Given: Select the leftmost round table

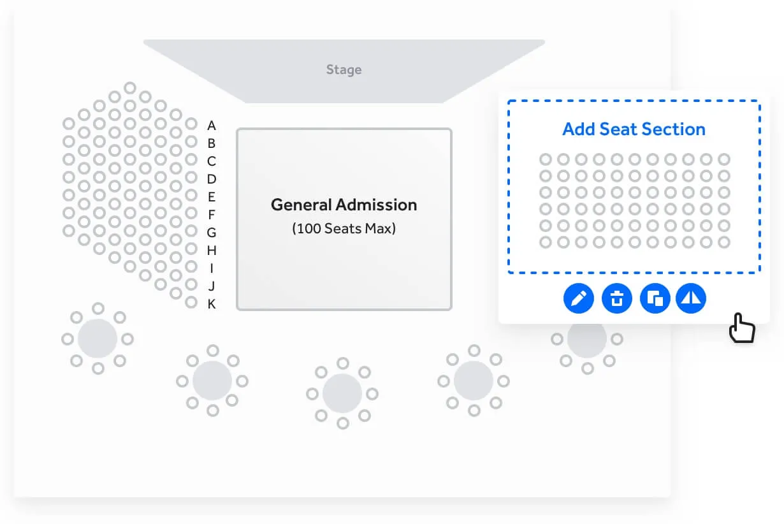Looking at the screenshot, I should click(x=97, y=338).
